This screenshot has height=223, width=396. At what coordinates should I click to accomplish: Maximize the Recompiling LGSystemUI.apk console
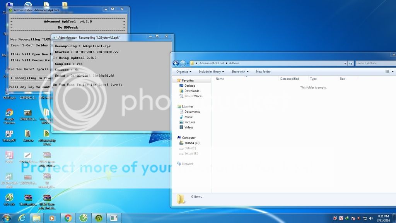157,37
